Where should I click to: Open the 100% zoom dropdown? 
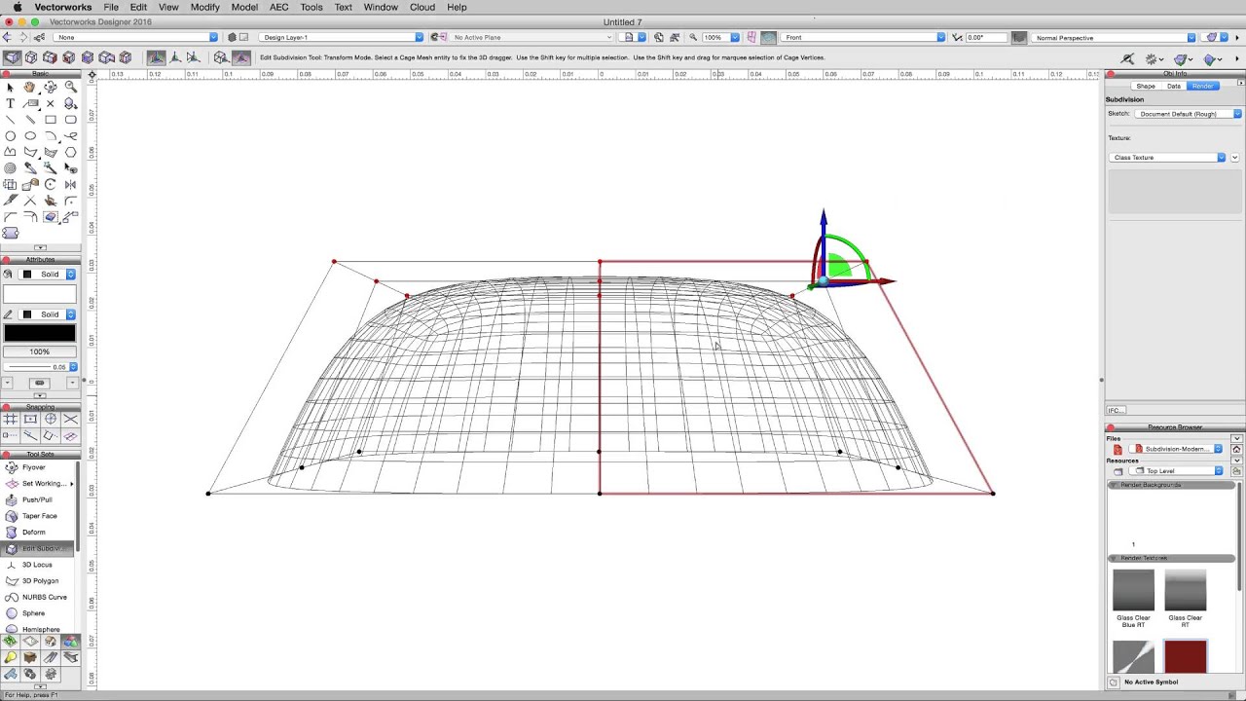click(x=720, y=37)
